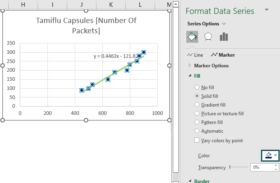Click the Transparency slider track
This screenshot has height=183, width=280.
[x=239, y=167]
